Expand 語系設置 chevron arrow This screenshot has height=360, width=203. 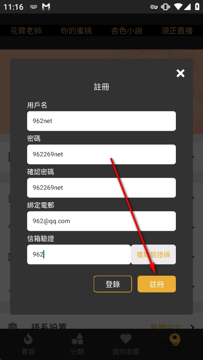[193, 327]
